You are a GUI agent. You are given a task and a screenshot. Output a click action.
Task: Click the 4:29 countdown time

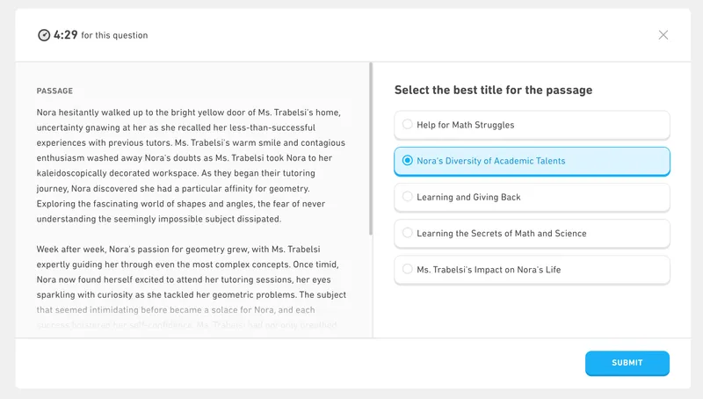pos(65,35)
